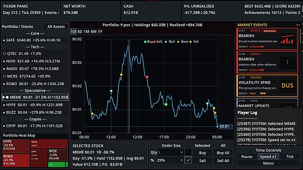Image resolution: width=303 pixels, height=170 pixels.
Task: Select the NVID stock row
Action: pos(35,61)
